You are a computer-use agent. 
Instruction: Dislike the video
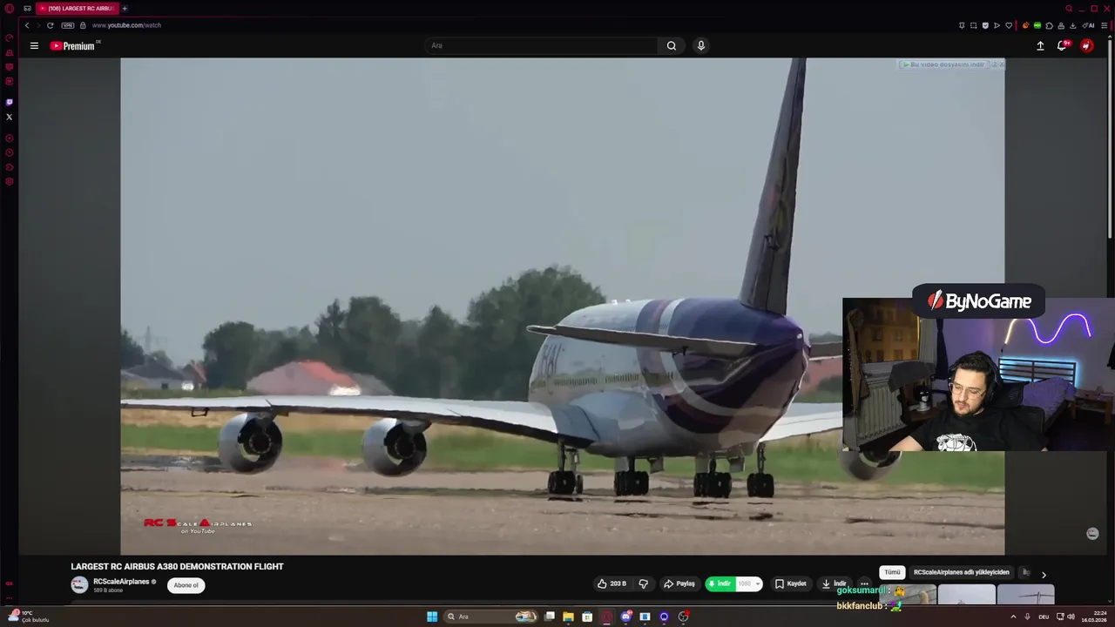pos(644,583)
